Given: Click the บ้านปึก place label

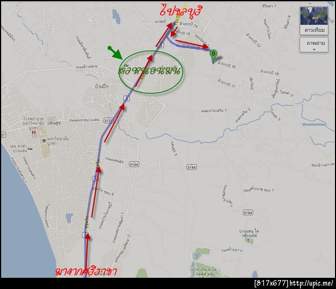Looking at the screenshot, I should click(101, 86).
